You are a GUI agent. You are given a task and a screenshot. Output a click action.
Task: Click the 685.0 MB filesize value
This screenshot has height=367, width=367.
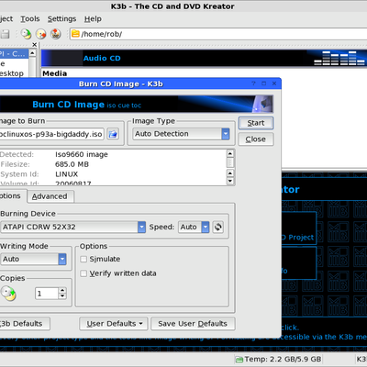[72, 164]
